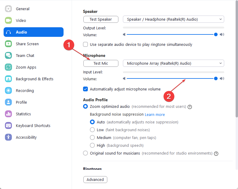Choose High background noise suppression
Image resolution: width=238 pixels, height=189 pixels.
click(x=92, y=146)
